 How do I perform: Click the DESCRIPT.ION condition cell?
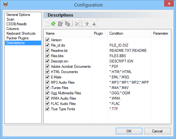[x=121, y=61]
